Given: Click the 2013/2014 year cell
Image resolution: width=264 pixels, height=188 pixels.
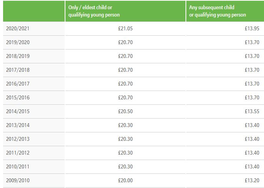Looking at the screenshot, I should (x=18, y=125).
